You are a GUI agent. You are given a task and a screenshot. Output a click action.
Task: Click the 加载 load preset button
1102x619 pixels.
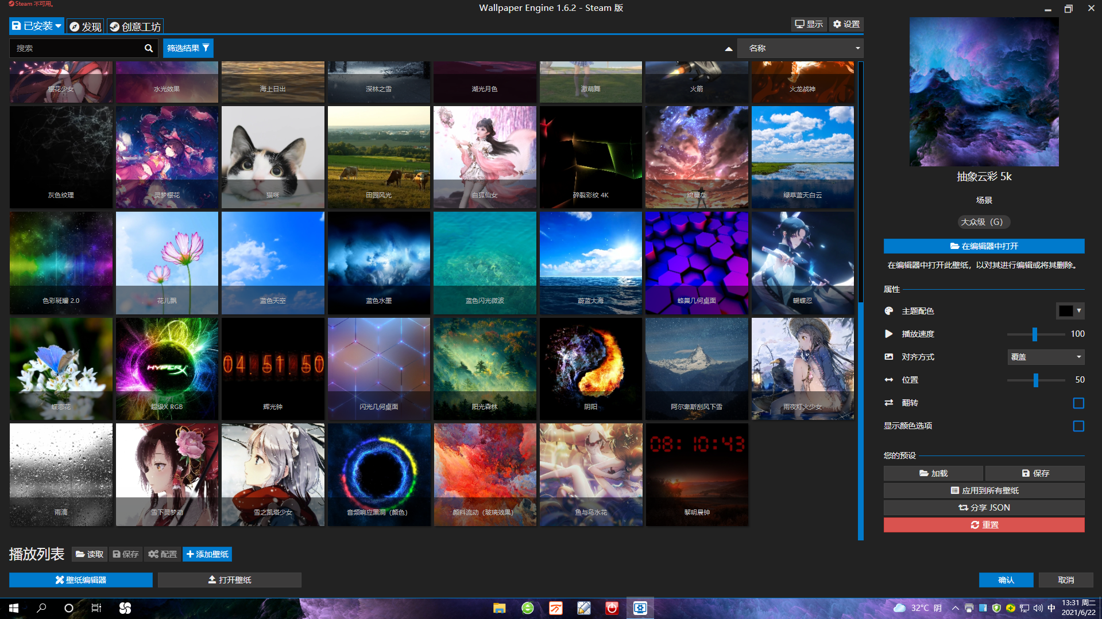933,473
